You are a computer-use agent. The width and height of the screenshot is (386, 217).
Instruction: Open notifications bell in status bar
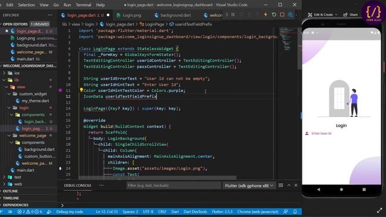295,212
